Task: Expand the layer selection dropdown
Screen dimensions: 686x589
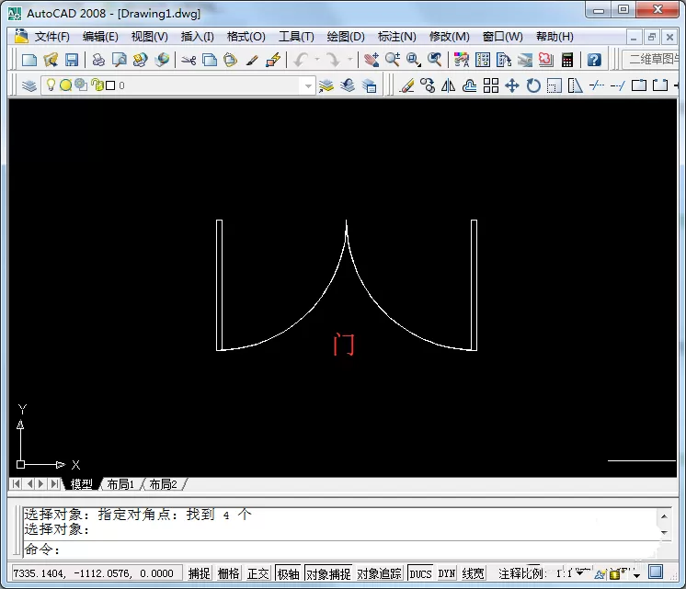Action: pos(308,85)
